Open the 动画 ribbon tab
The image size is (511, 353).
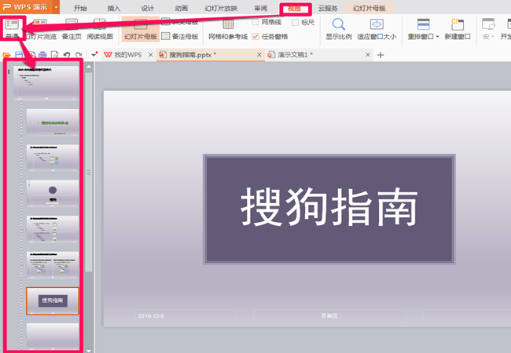(181, 8)
